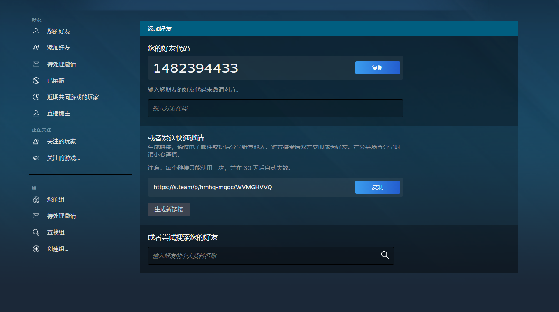This screenshot has width=559, height=312.
Task: Copy the friend code with 复制 button
Action: pyautogui.click(x=378, y=68)
